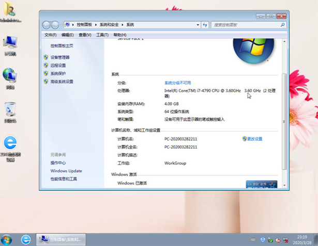Click the Forward navigation arrow
The height and width of the screenshot is (246, 318).
pyautogui.click(x=55, y=25)
